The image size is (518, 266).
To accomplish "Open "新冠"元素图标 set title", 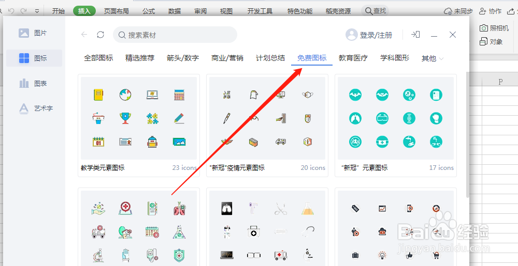I will point(364,167).
